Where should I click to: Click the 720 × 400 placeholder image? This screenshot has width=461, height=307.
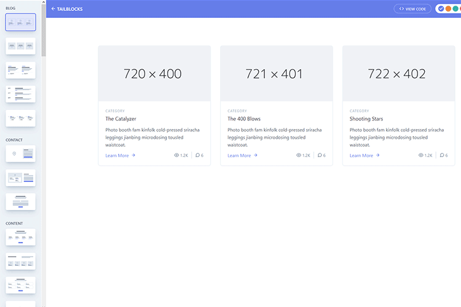click(x=154, y=74)
